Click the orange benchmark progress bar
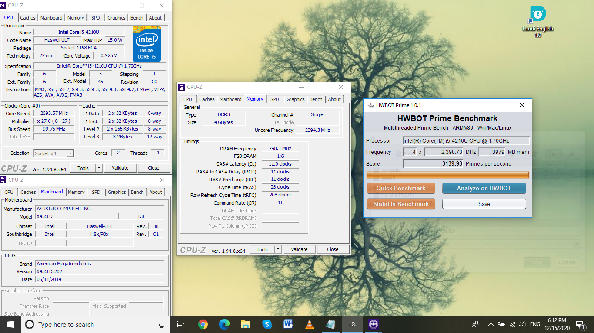The width and height of the screenshot is (594, 333). 448,175
